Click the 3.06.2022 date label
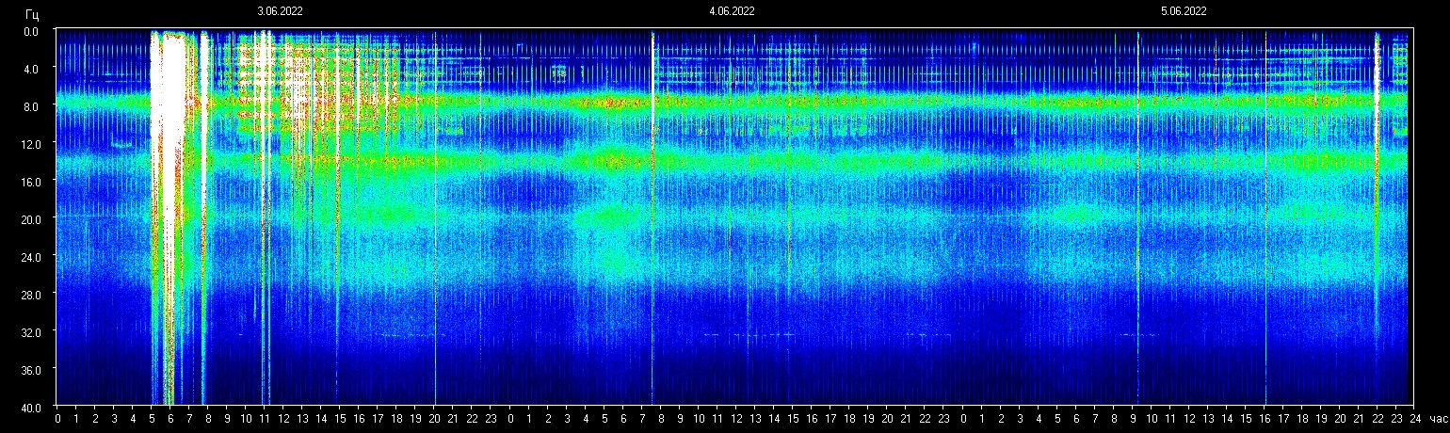Image resolution: width=1450 pixels, height=433 pixels. tap(281, 11)
